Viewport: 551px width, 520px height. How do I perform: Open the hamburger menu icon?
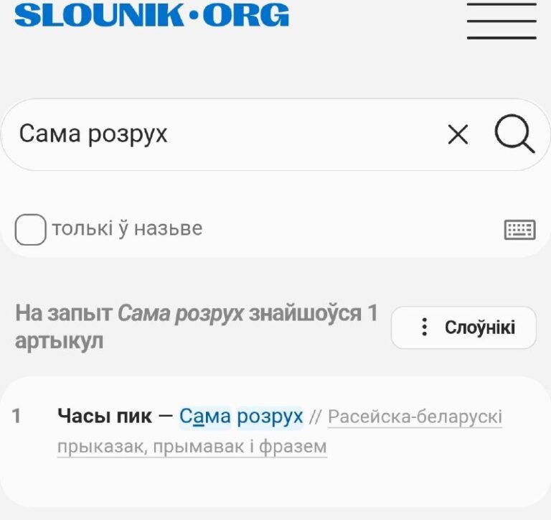click(501, 20)
